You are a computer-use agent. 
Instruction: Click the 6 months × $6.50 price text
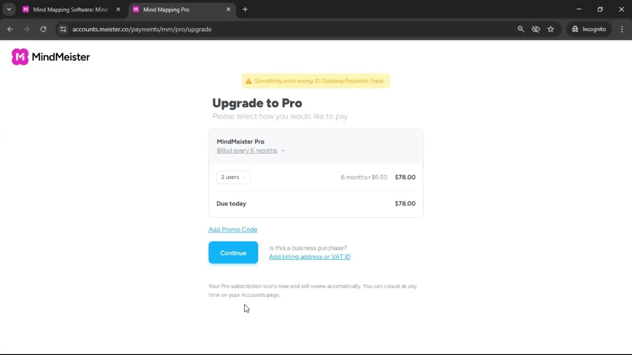click(x=364, y=177)
